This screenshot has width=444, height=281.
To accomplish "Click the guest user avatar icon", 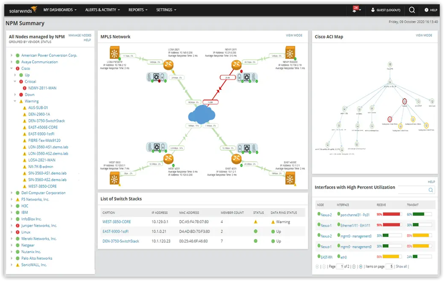I will point(373,10).
